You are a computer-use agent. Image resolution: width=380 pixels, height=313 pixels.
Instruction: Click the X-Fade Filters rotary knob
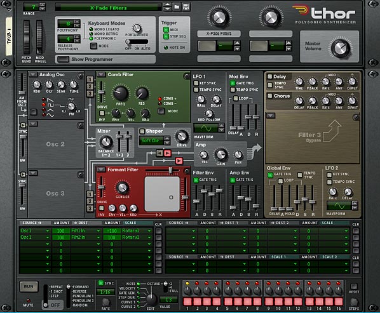coord(219,17)
